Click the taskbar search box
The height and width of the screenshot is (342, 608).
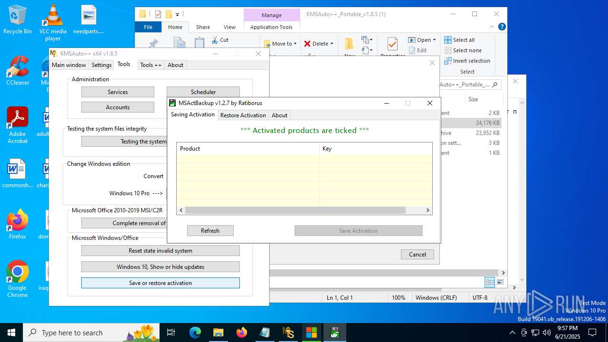click(x=91, y=332)
